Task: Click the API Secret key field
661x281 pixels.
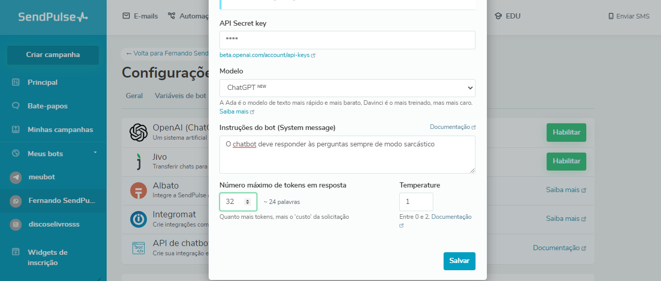Action: click(347, 40)
